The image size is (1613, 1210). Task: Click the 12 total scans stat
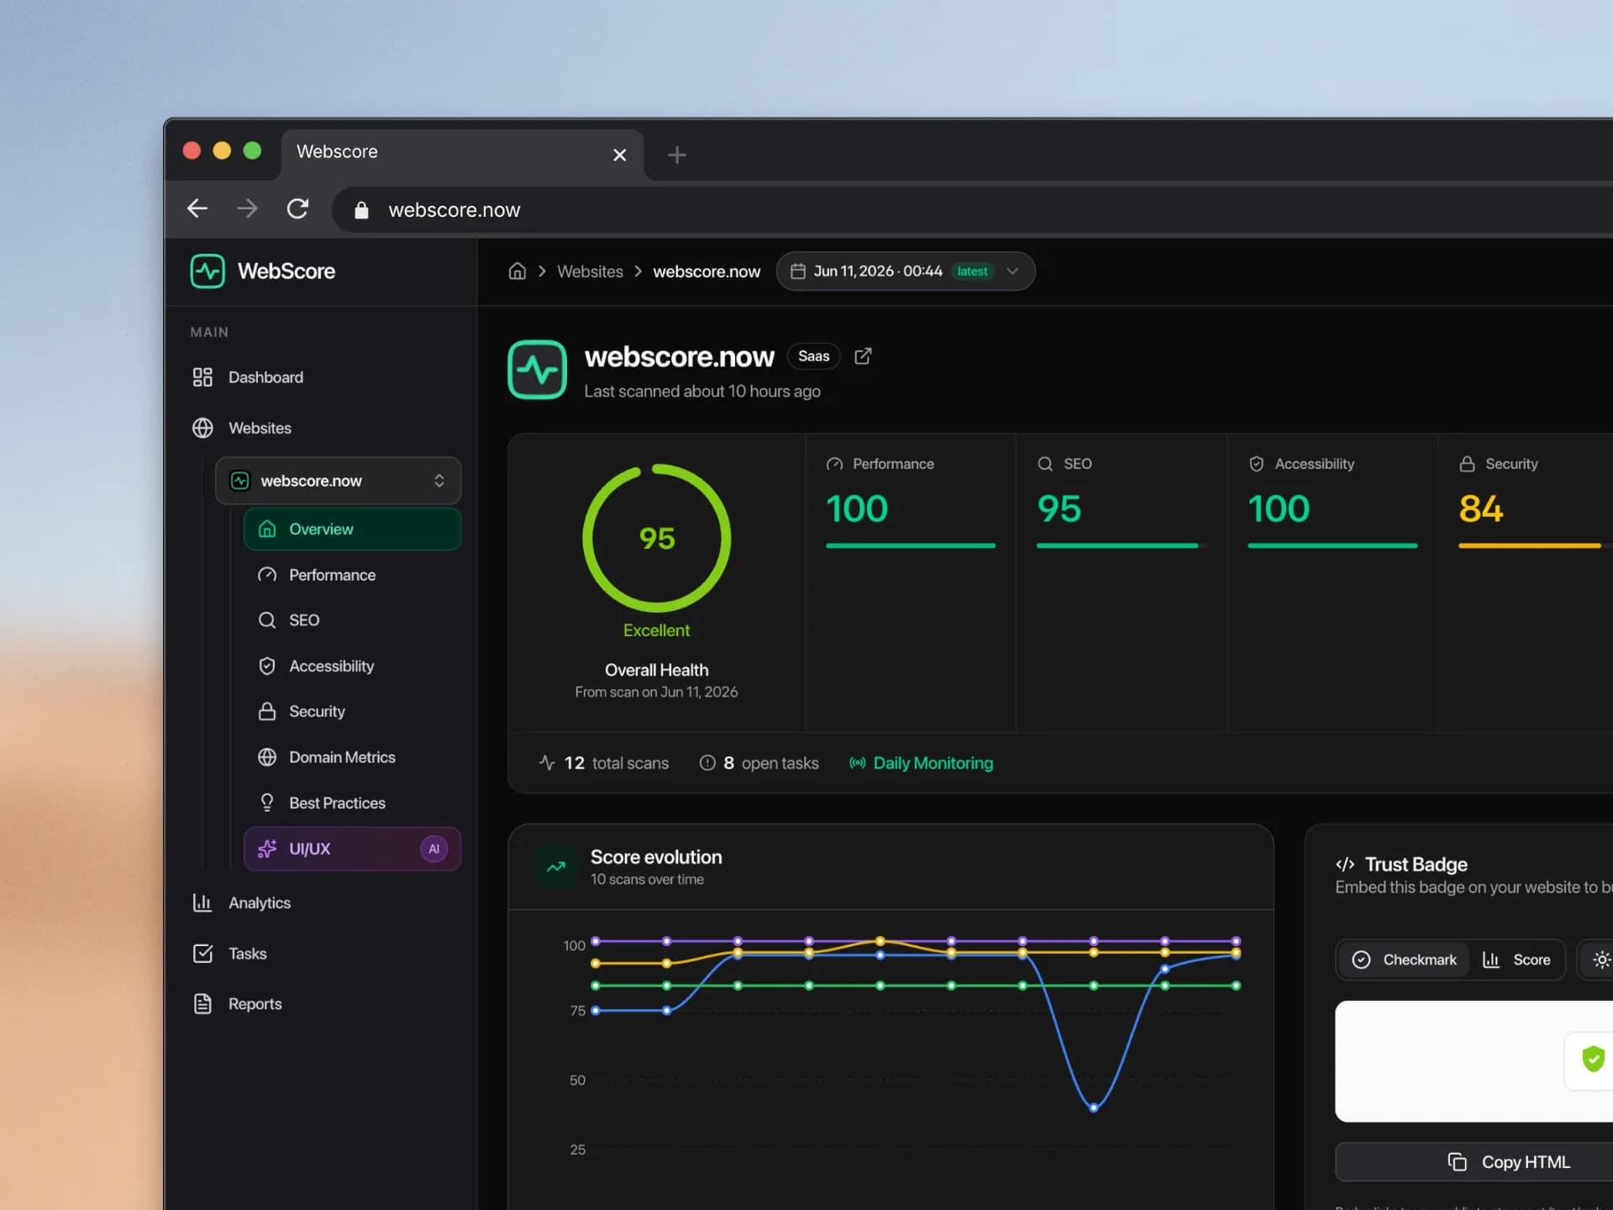[x=604, y=763]
